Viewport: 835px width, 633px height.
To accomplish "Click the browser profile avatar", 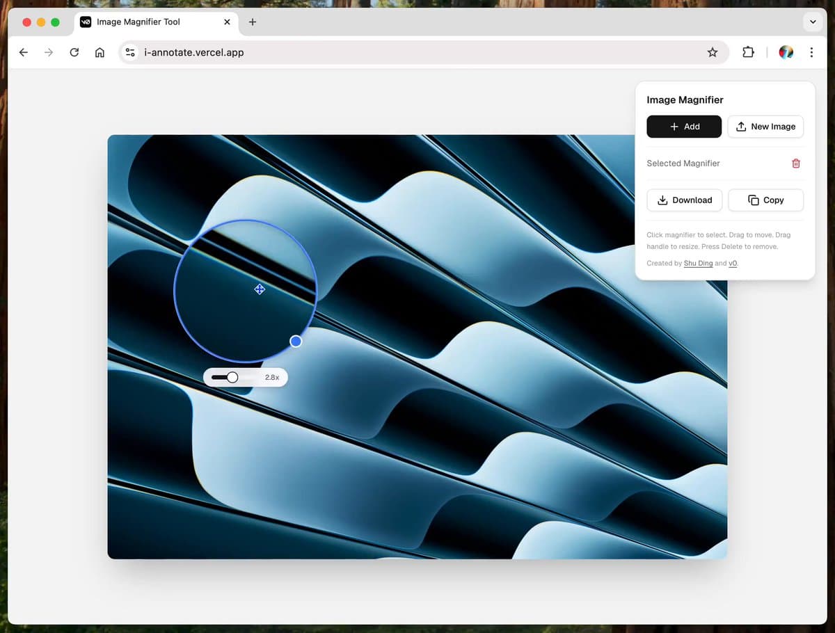I will [786, 51].
